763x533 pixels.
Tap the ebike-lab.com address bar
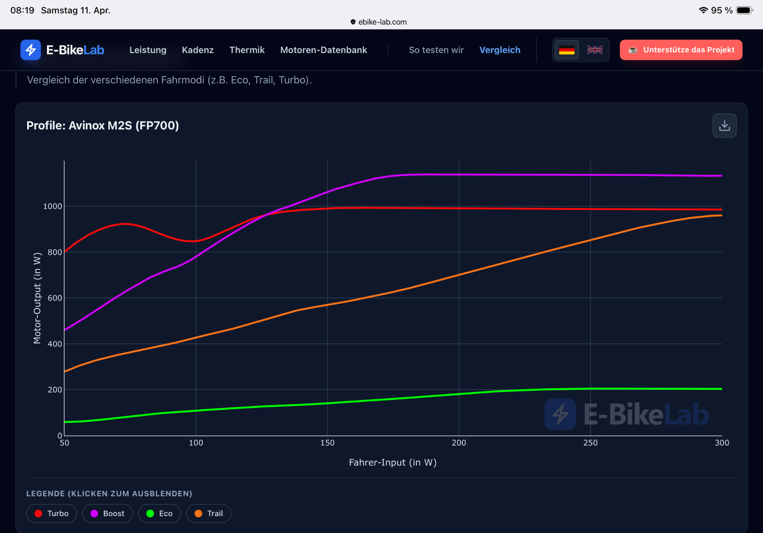click(x=378, y=22)
